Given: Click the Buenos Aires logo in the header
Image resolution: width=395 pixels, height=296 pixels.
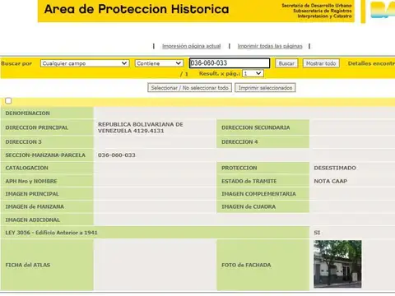Looking at the screenshot, I should [x=383, y=10].
